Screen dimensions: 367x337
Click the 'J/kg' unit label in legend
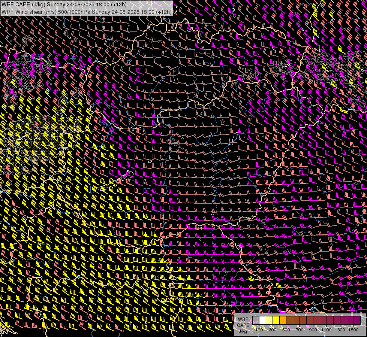243,331
